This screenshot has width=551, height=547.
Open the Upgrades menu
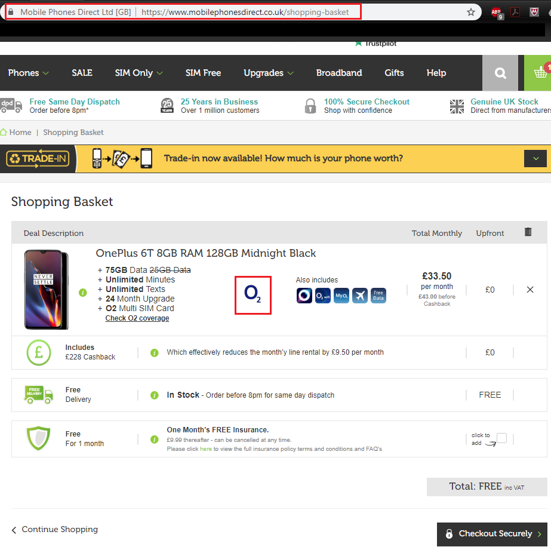click(x=268, y=72)
